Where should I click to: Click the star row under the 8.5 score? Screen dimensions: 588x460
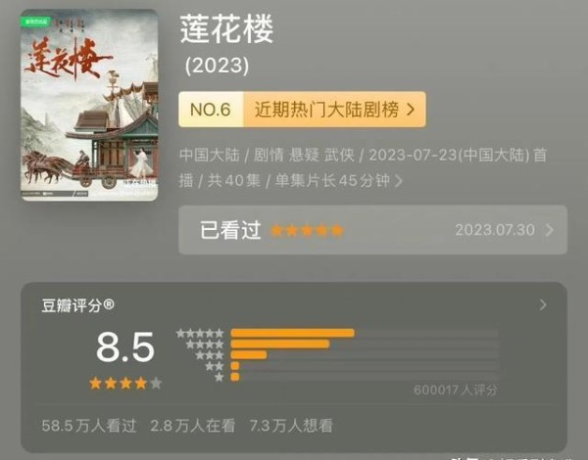(x=125, y=384)
